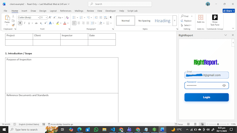Image resolution: width=237 pixels, height=133 pixels.
Task: Click the Share button
Action: pos(229,11)
